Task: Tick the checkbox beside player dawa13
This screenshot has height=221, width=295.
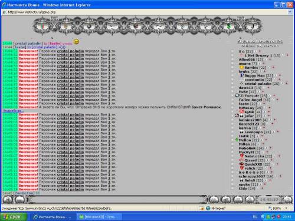Action: pyautogui.click(x=232, y=88)
